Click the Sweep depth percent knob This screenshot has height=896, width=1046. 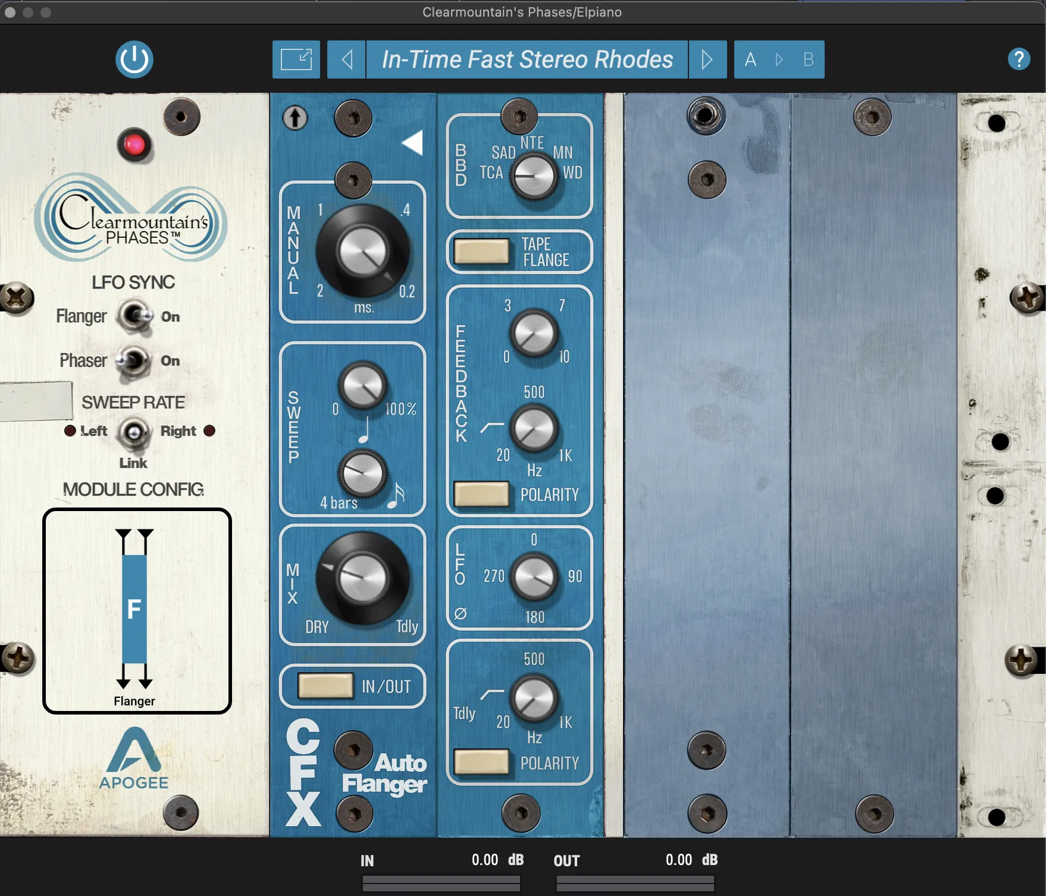pyautogui.click(x=362, y=386)
